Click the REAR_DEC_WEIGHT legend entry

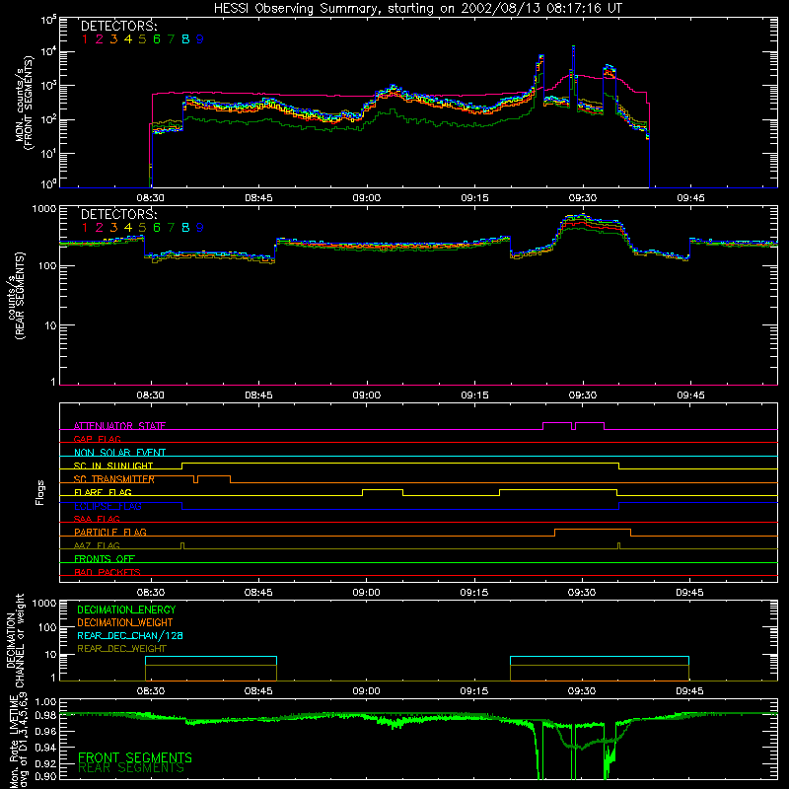point(121,649)
